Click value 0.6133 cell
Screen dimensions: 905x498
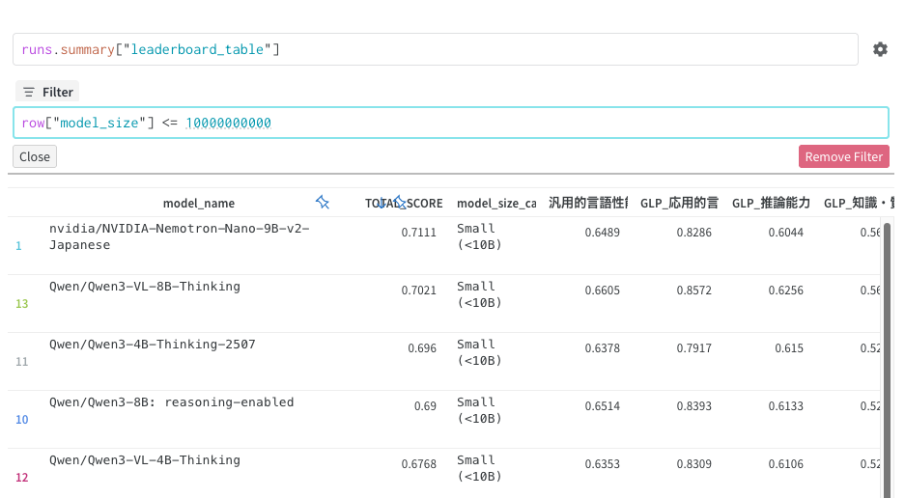click(785, 405)
